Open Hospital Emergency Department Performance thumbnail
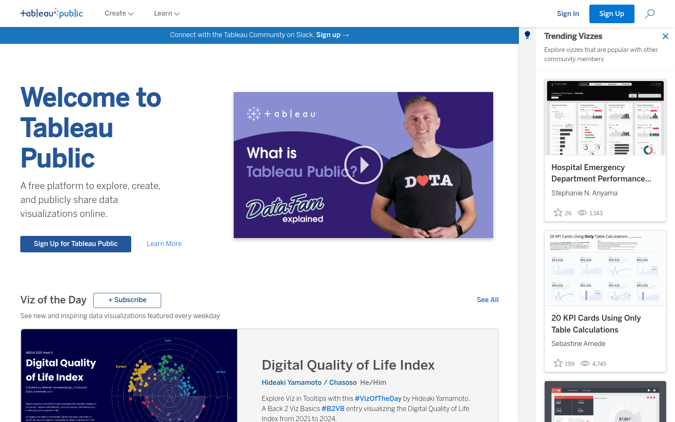 tap(605, 117)
